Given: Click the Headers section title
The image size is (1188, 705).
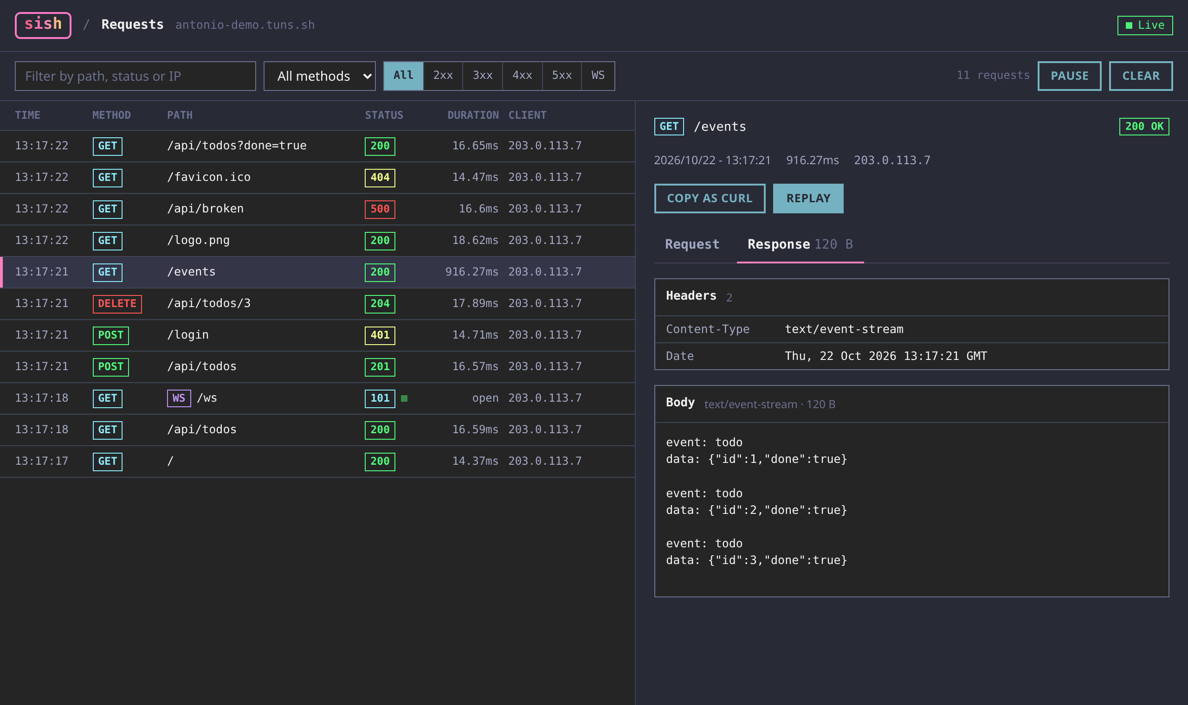Looking at the screenshot, I should click(691, 296).
